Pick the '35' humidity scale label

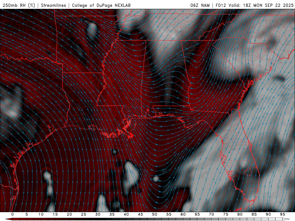point(112,214)
